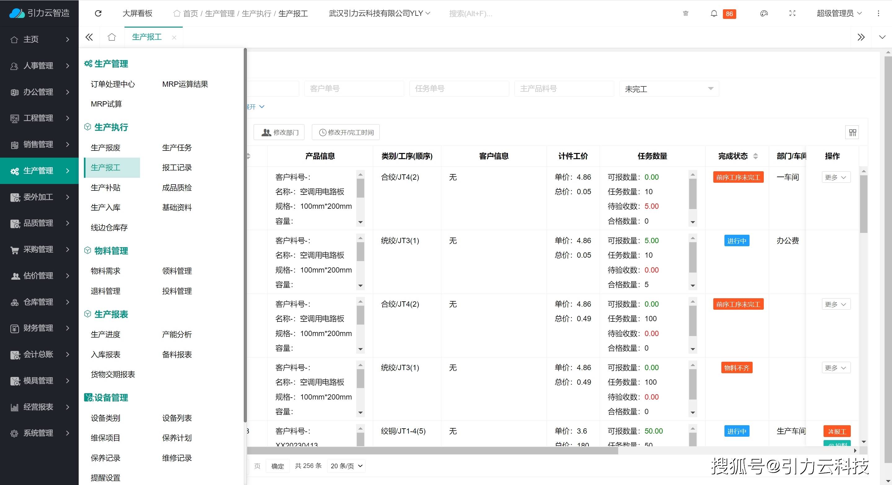Select 生产管理 sidebar menu
This screenshot has height=485, width=892.
click(x=39, y=171)
